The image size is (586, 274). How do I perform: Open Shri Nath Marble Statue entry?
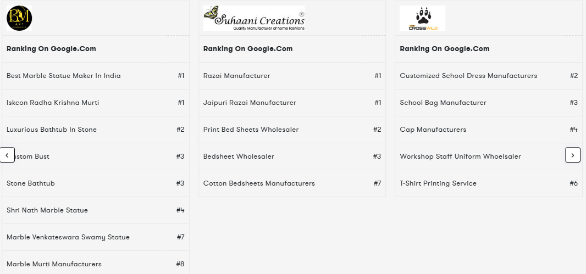[x=47, y=210]
